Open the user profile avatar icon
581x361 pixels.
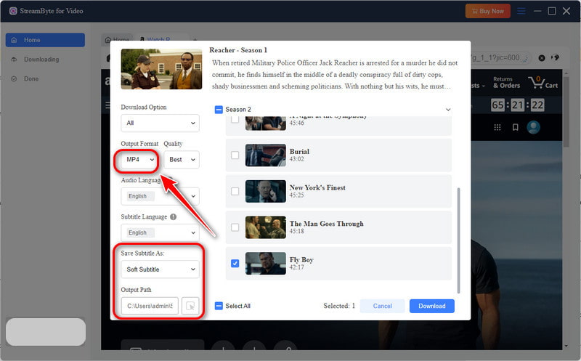533,127
